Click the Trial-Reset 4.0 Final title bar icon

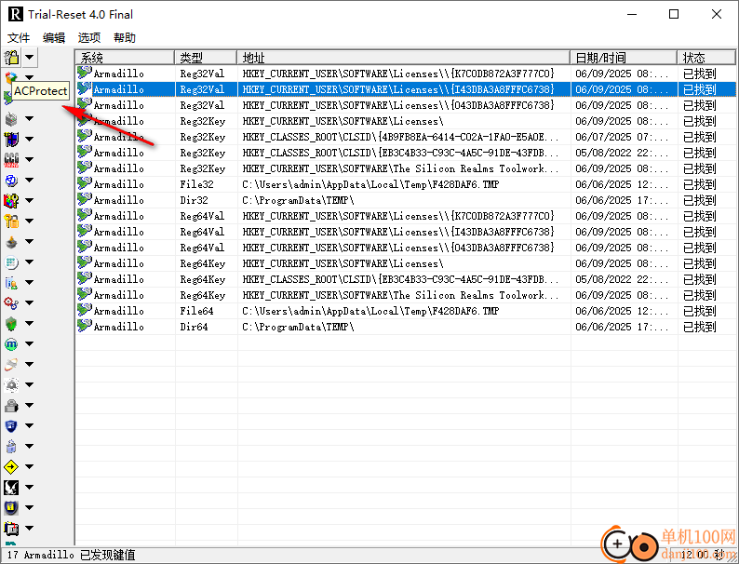pyautogui.click(x=16, y=14)
